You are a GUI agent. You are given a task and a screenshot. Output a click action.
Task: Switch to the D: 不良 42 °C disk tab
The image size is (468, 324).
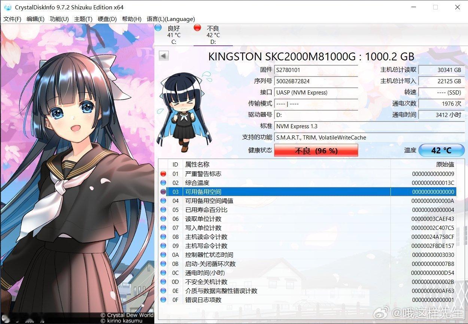tap(213, 35)
